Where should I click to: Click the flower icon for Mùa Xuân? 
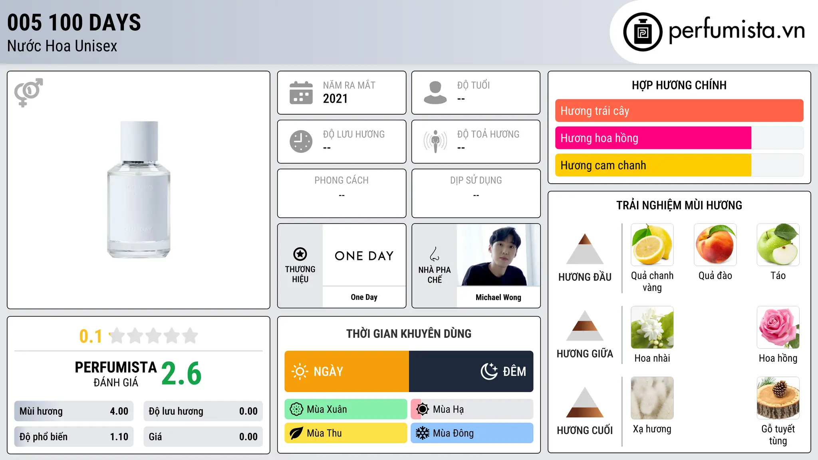point(296,409)
